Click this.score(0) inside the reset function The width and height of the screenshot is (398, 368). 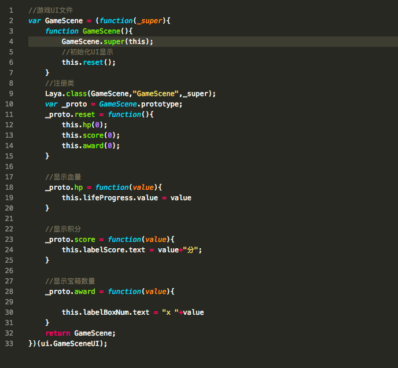[x=91, y=135]
